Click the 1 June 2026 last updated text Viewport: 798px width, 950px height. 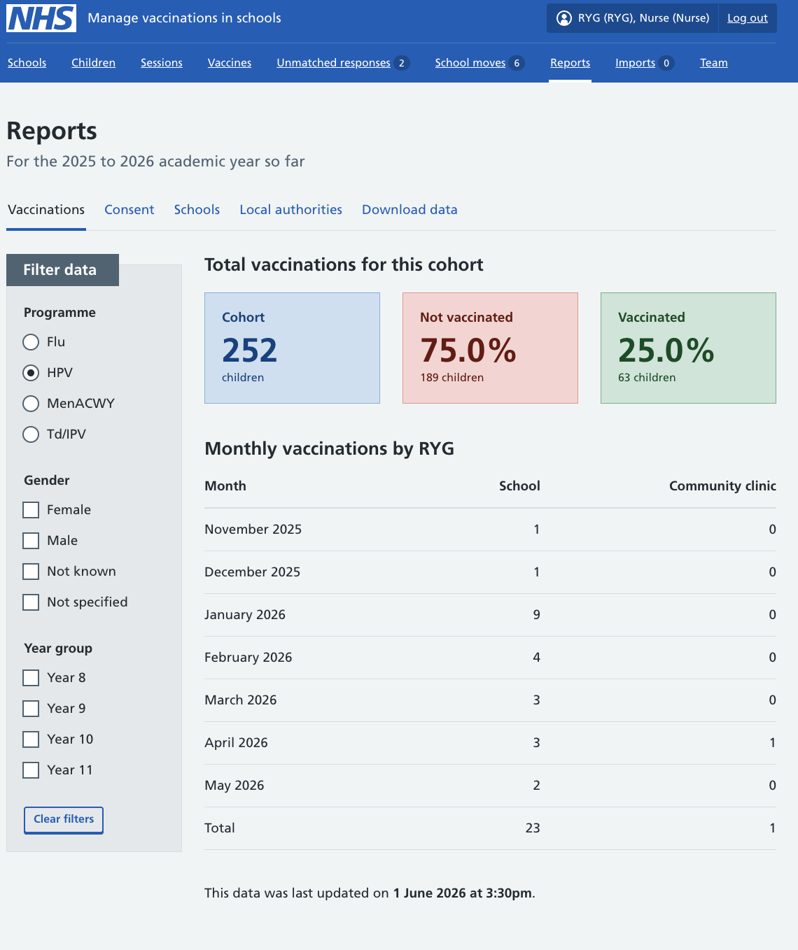tap(463, 893)
